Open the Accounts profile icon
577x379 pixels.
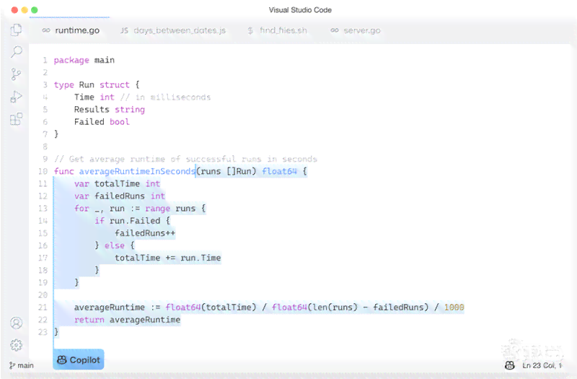[x=16, y=323]
